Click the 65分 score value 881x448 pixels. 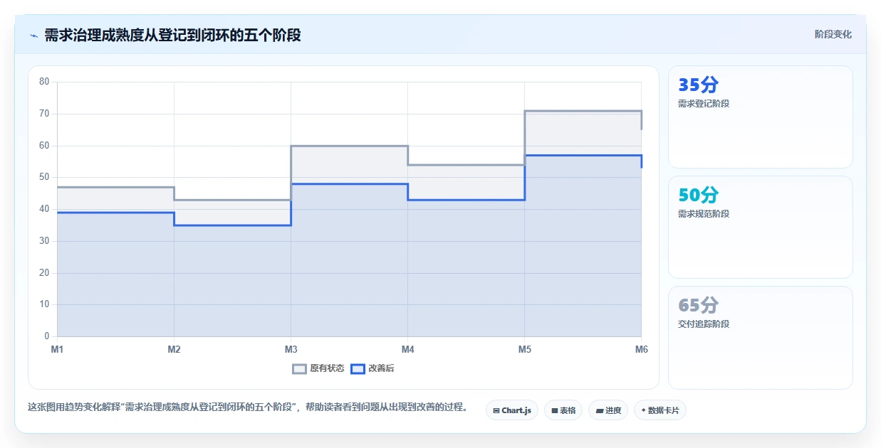698,306
